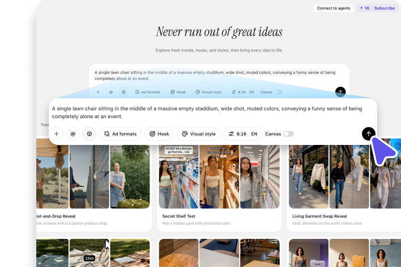401x267 pixels.
Task: Open Hook in the smaller faded prompt bar
Action: pos(178,92)
